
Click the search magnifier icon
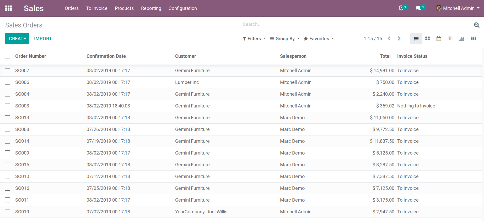coord(476,25)
